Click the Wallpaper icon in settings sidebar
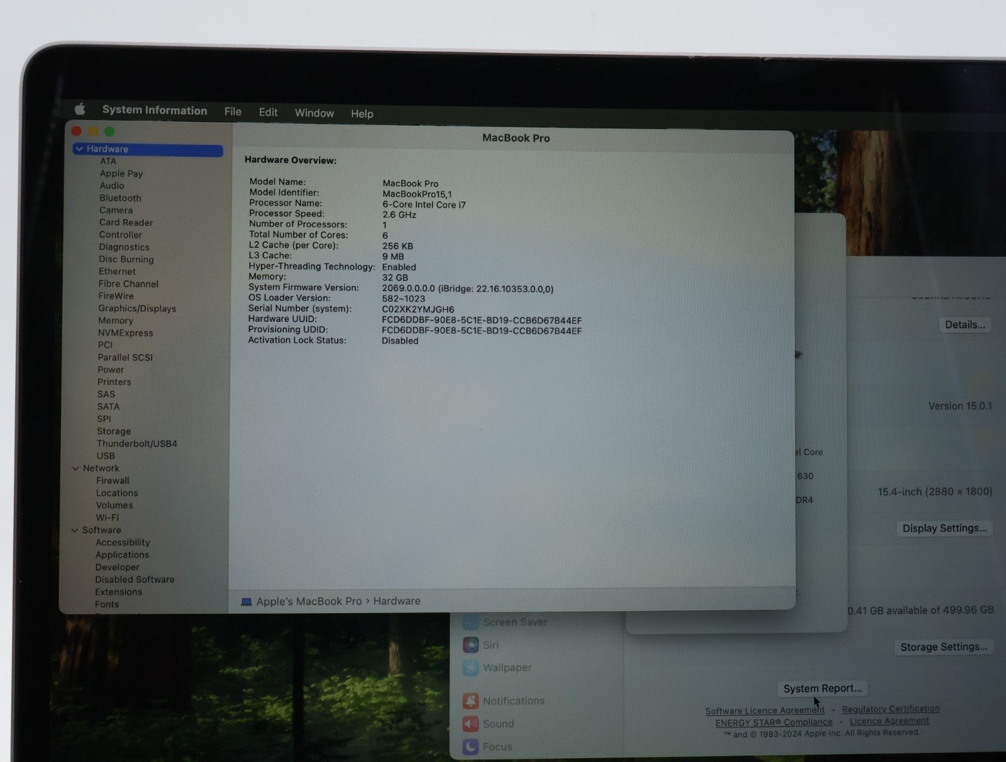 pos(470,668)
